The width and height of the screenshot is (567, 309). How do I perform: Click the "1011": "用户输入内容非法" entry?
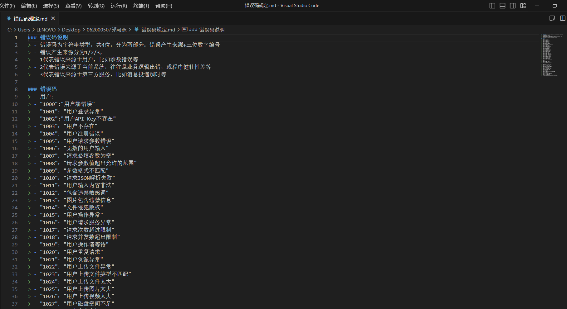tap(77, 185)
